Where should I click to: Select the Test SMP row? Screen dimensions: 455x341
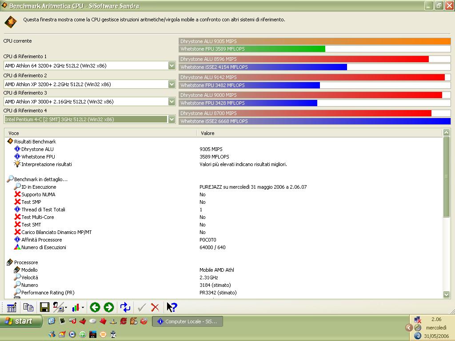click(x=224, y=202)
